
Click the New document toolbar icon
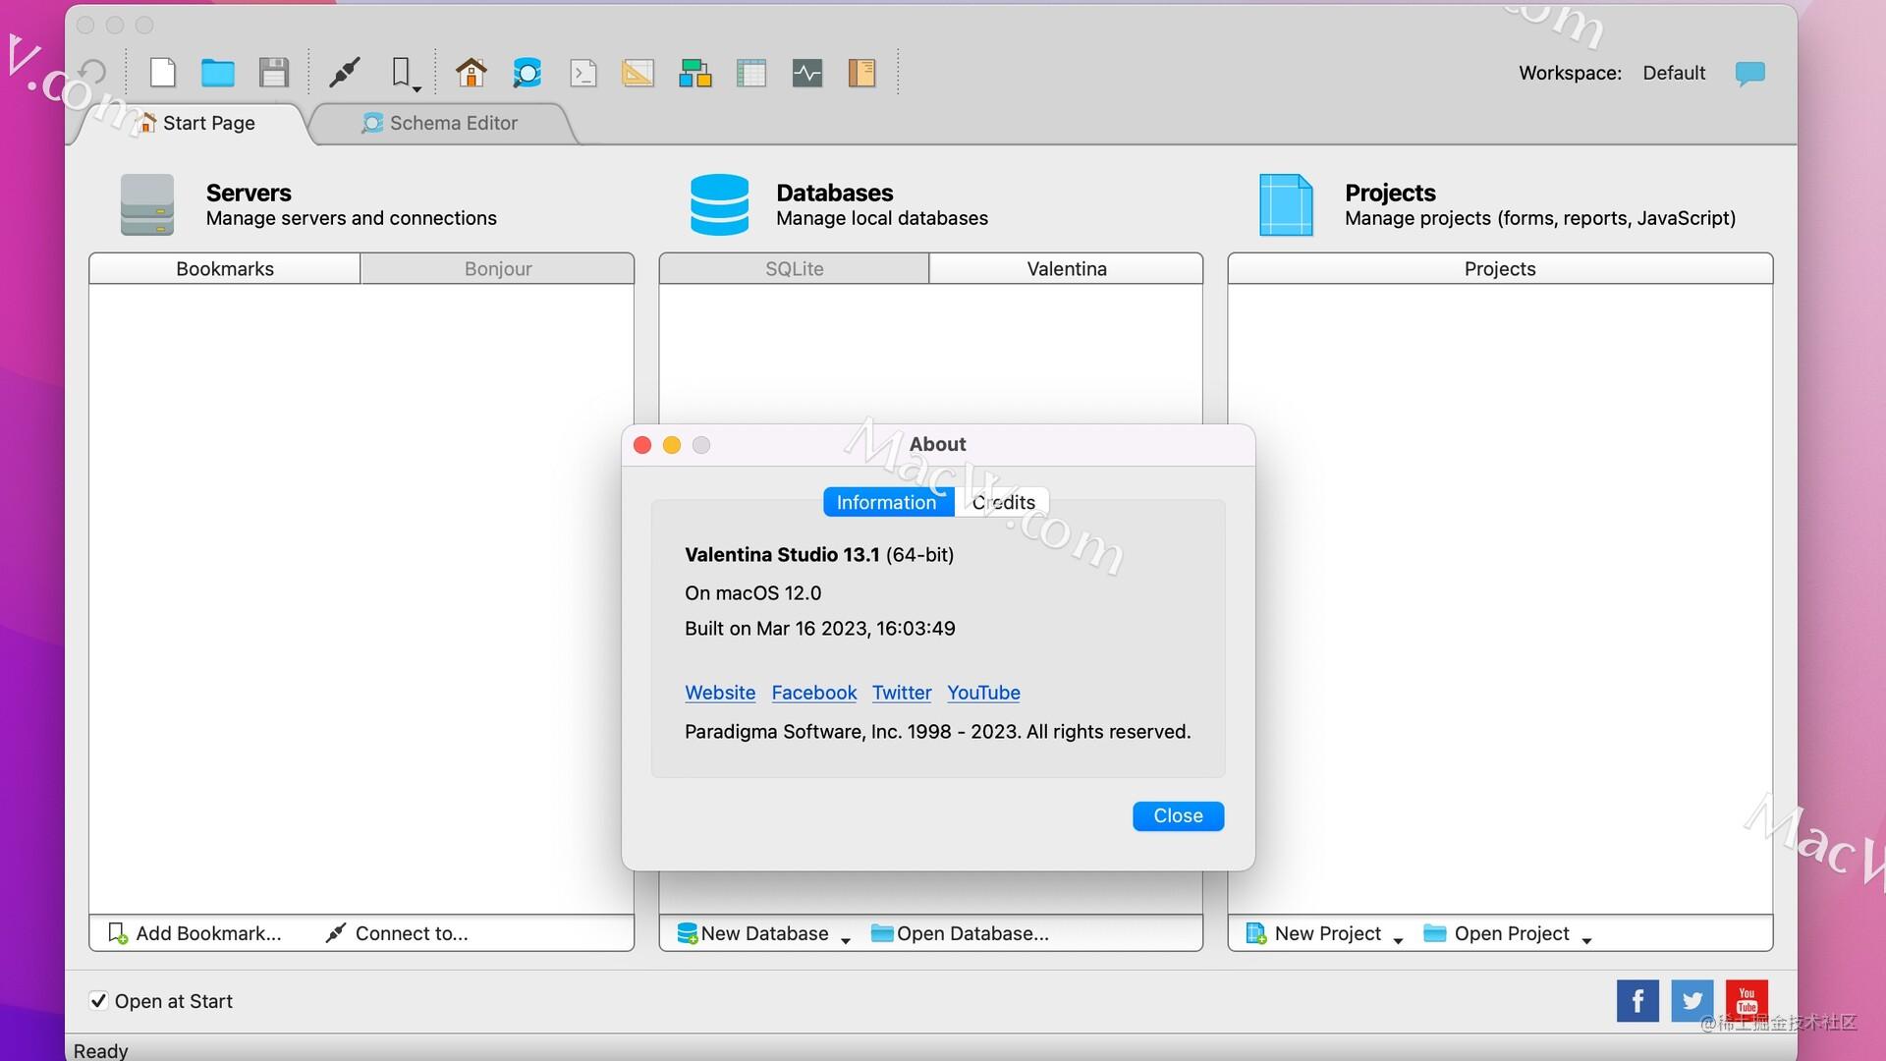point(163,73)
